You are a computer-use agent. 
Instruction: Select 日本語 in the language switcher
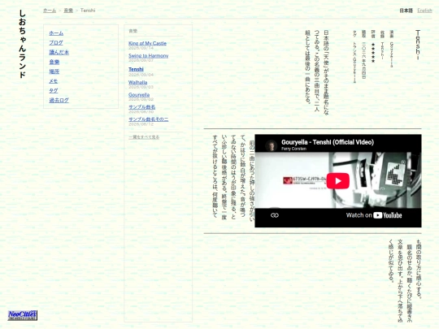[x=406, y=11]
